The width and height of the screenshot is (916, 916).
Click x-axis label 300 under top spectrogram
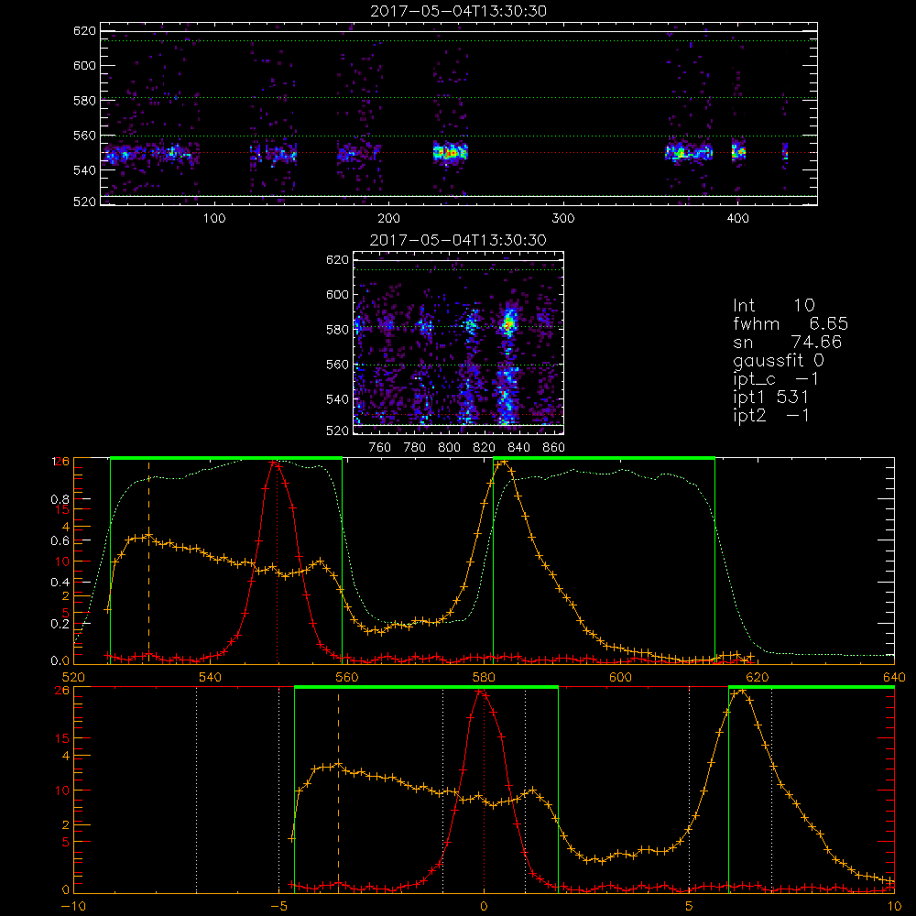[x=563, y=219]
